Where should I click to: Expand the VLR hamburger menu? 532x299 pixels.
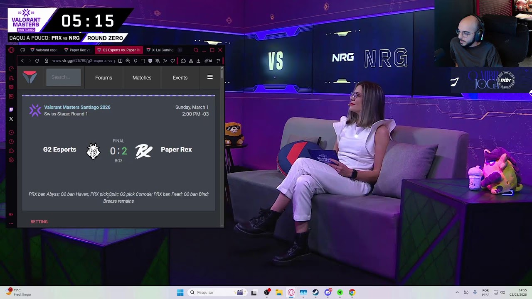(x=210, y=77)
